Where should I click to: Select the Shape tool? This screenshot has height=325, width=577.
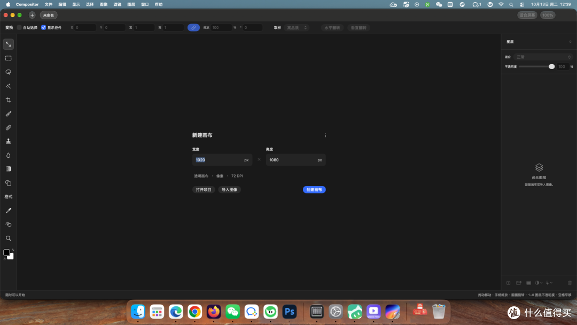9,183
